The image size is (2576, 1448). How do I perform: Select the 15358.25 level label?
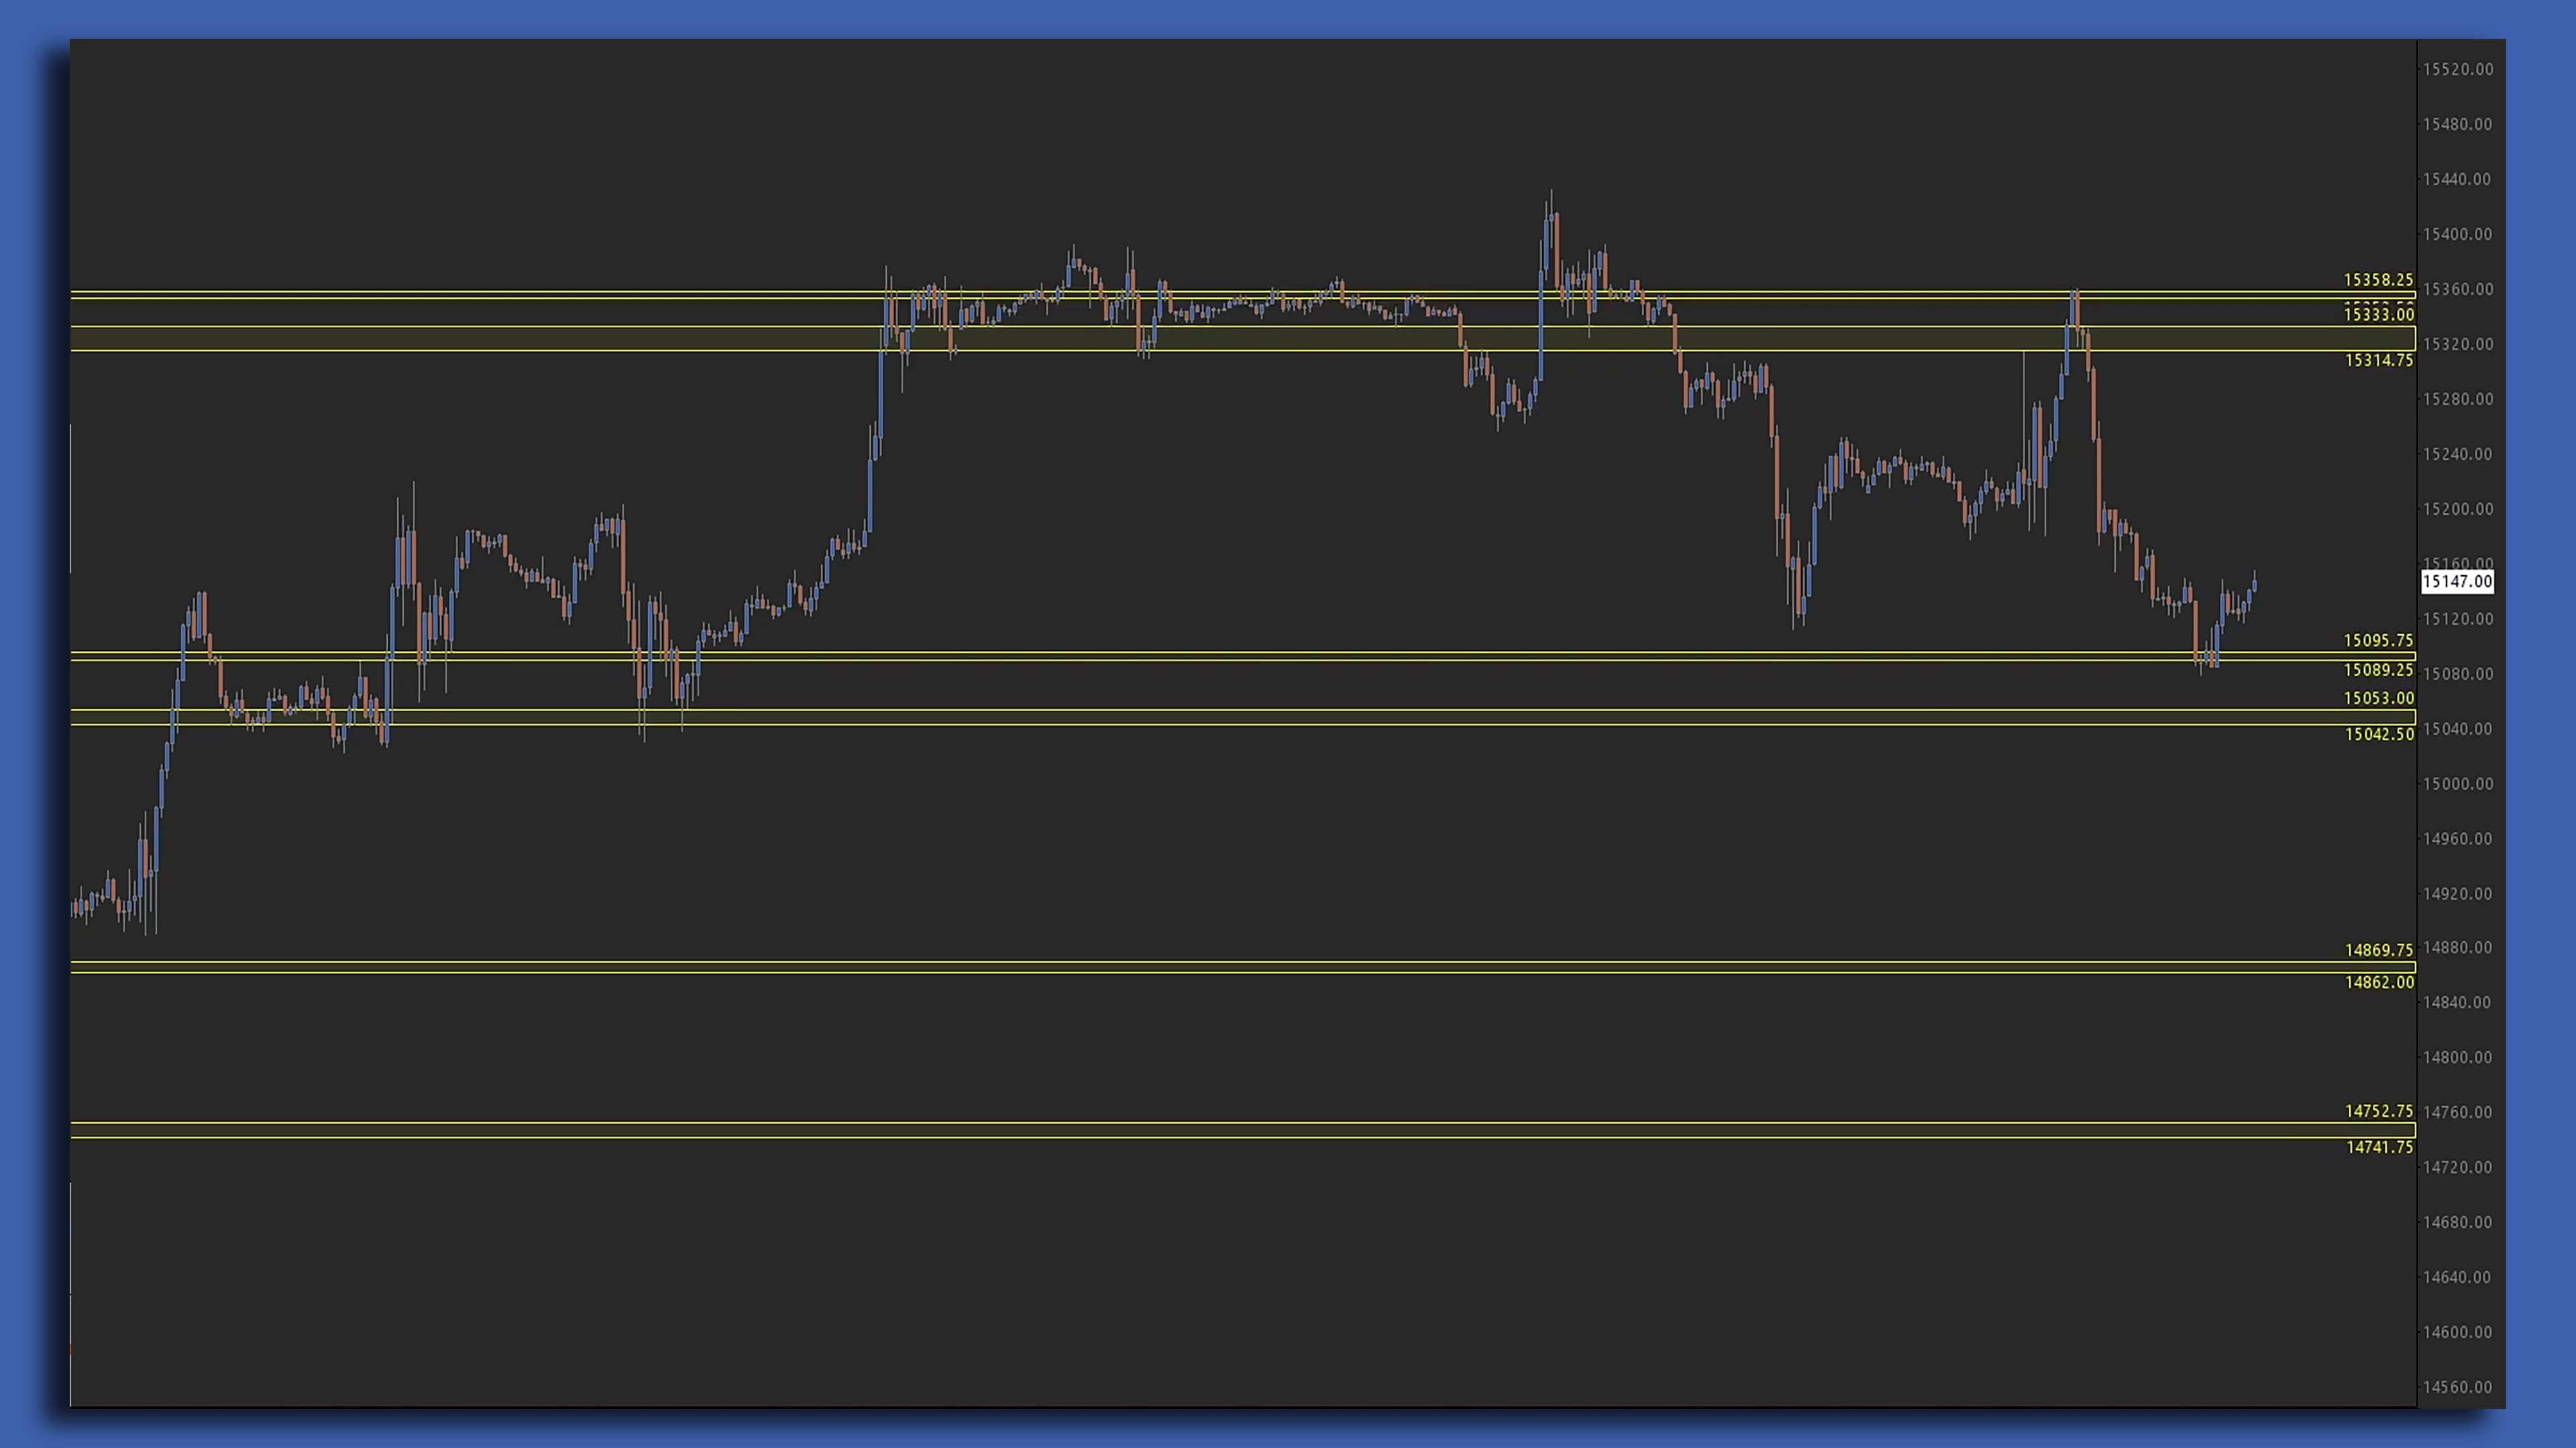point(2378,280)
